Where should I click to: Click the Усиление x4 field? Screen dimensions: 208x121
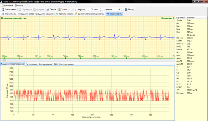coord(117,9)
